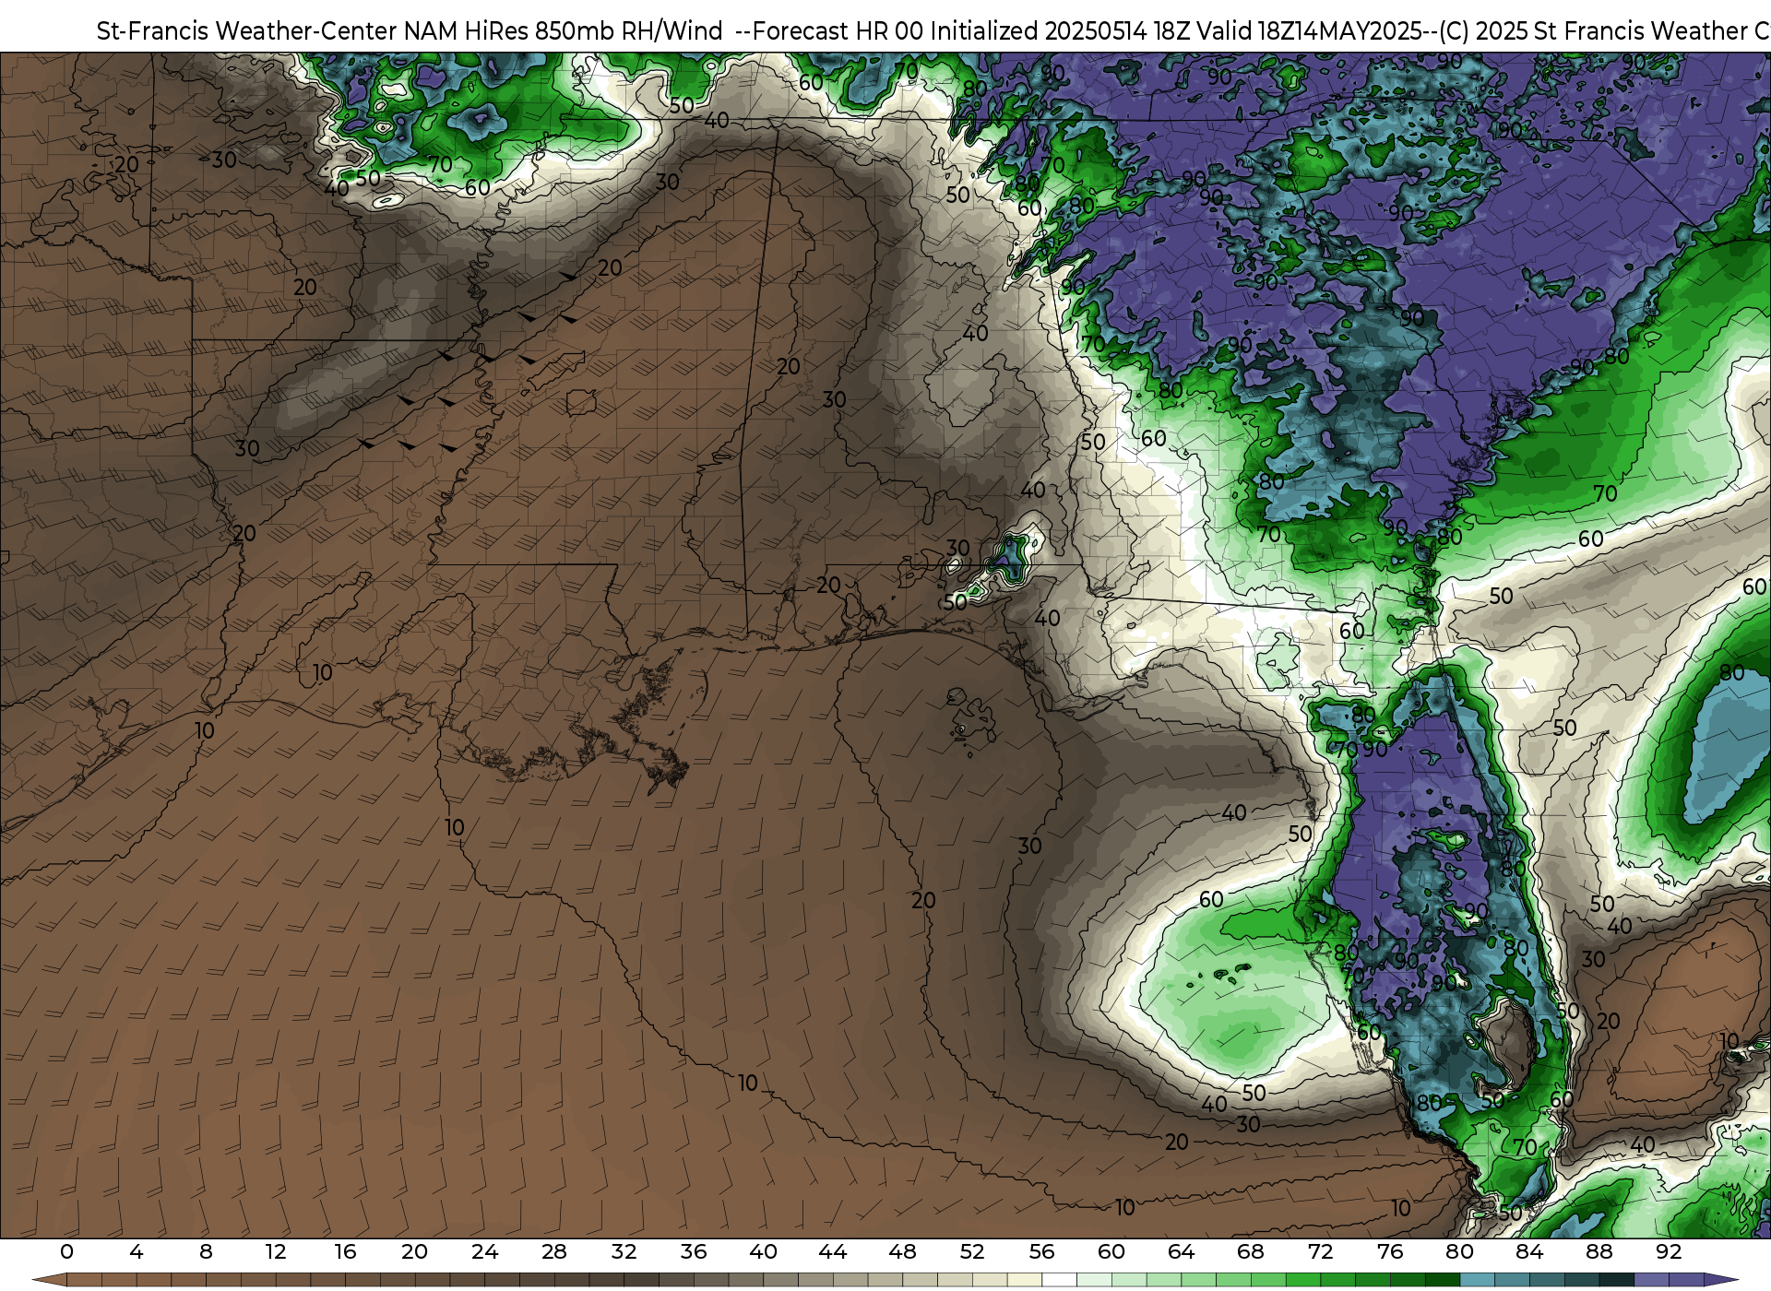1771x1291 pixels.
Task: Click the '36' tick label on the color scale
Action: [x=694, y=1251]
